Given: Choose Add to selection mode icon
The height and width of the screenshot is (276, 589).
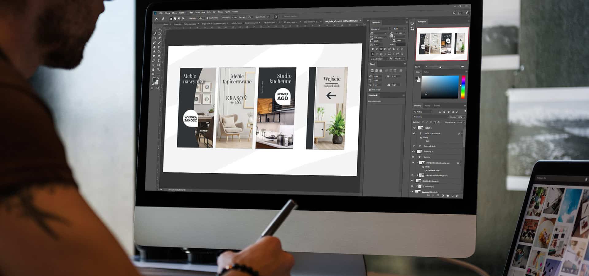Looking at the screenshot, I should click(175, 19).
